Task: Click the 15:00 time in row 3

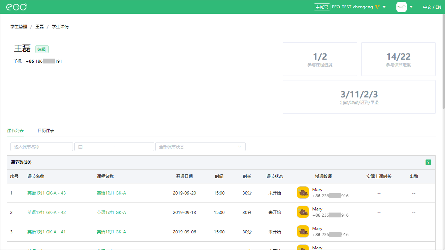Action: click(219, 232)
